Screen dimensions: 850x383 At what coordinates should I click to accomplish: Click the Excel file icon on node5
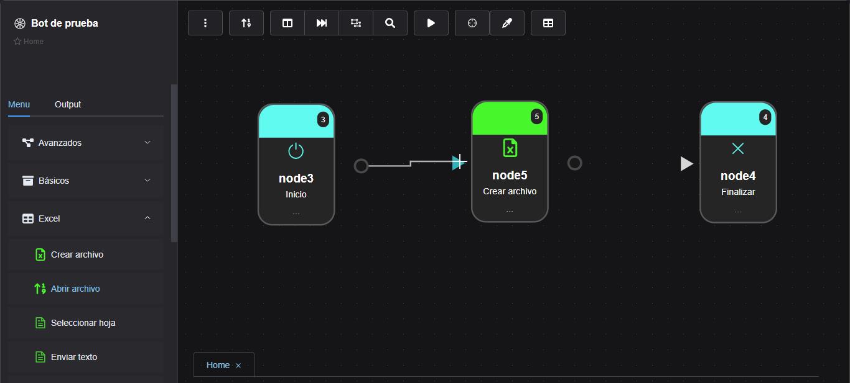coord(510,148)
